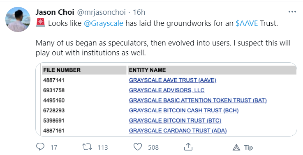The height and width of the screenshot is (155, 303).
Task: Like the tweet with the heart icon
Action: click(x=138, y=147)
